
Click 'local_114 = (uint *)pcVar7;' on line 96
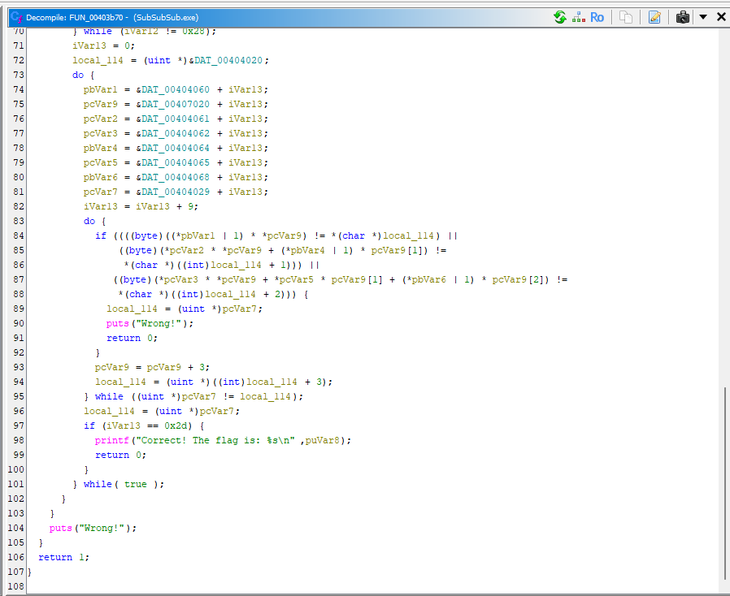(x=162, y=412)
